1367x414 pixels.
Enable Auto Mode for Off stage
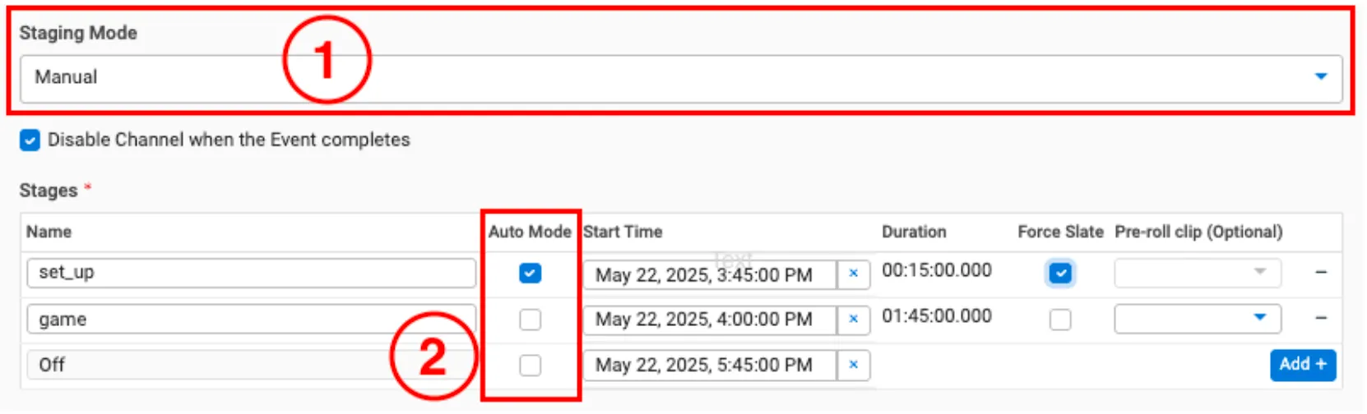531,365
